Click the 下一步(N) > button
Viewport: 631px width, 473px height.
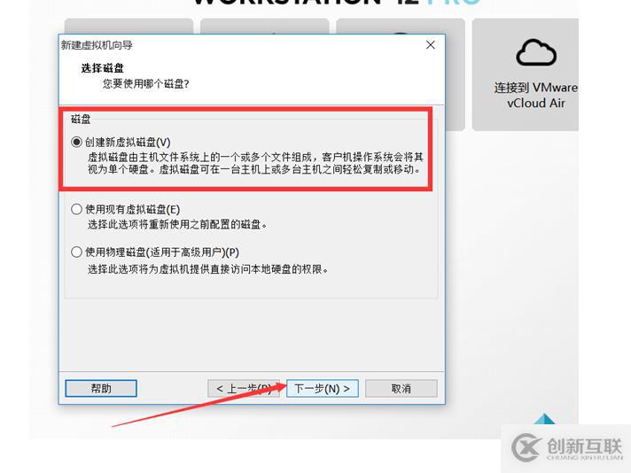point(322,388)
